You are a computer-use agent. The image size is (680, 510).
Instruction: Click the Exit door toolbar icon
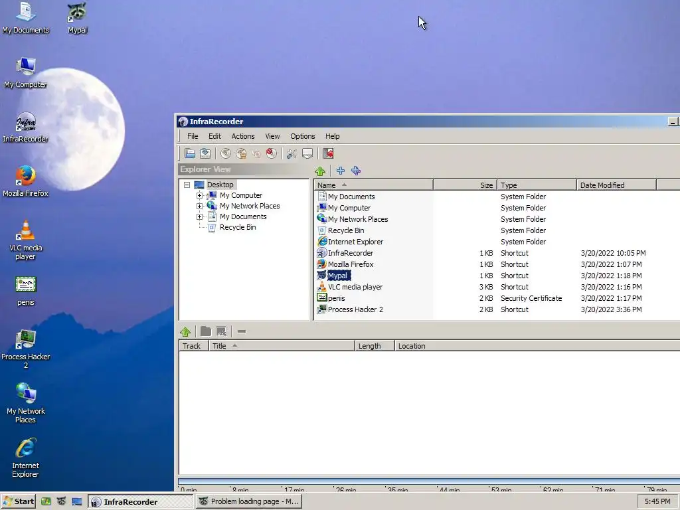coord(328,153)
